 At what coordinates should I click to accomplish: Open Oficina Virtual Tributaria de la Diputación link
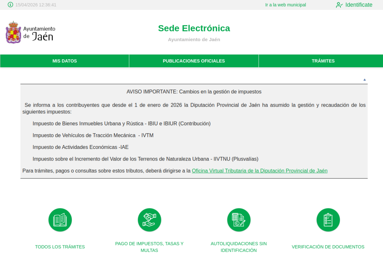260,171
